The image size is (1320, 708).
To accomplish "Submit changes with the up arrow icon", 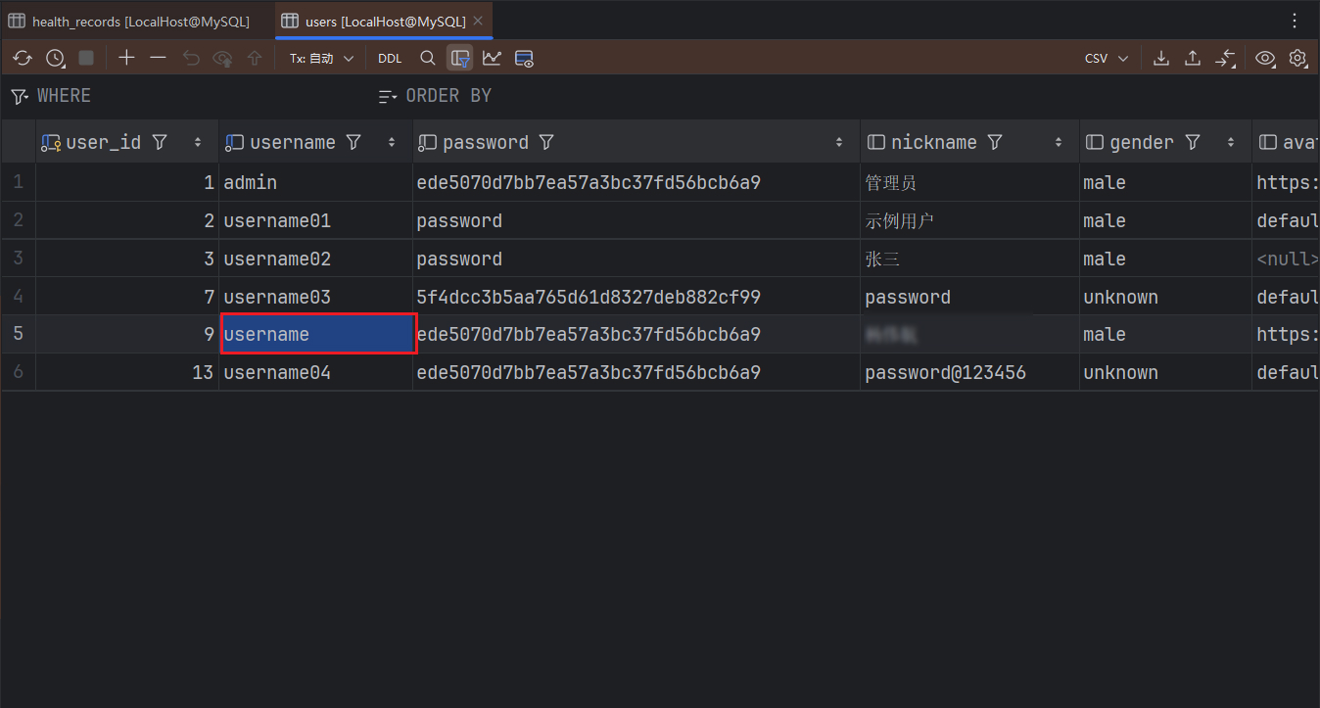I will click(x=255, y=58).
